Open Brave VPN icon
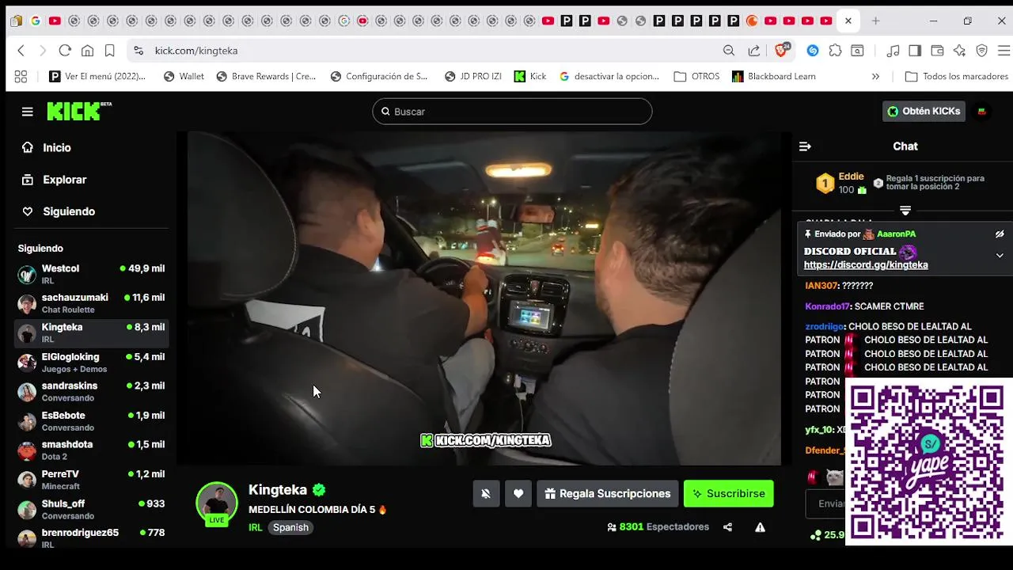The height and width of the screenshot is (570, 1013). pyautogui.click(x=981, y=51)
